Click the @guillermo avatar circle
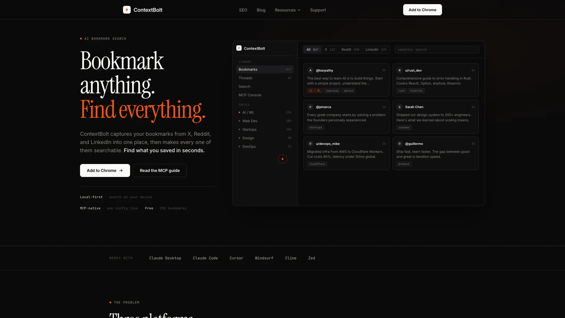 pos(399,144)
